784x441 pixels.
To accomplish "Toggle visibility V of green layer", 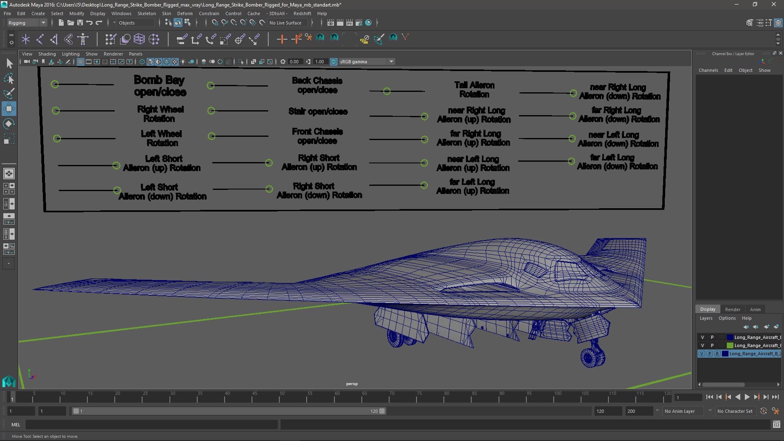I will (x=702, y=345).
